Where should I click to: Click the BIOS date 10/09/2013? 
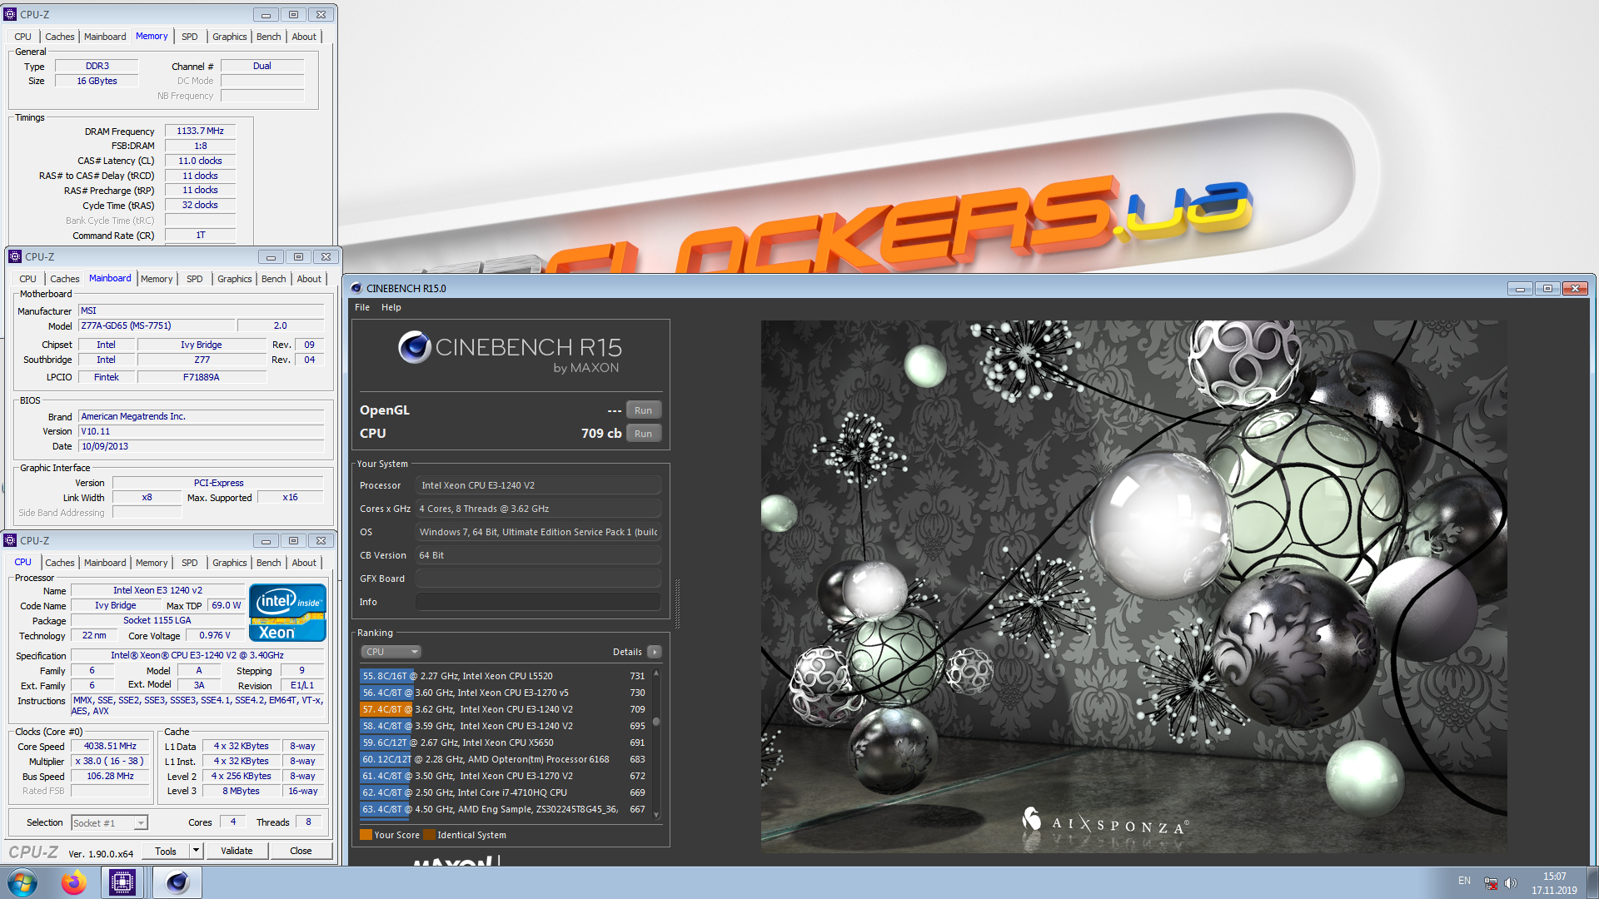[x=201, y=446]
